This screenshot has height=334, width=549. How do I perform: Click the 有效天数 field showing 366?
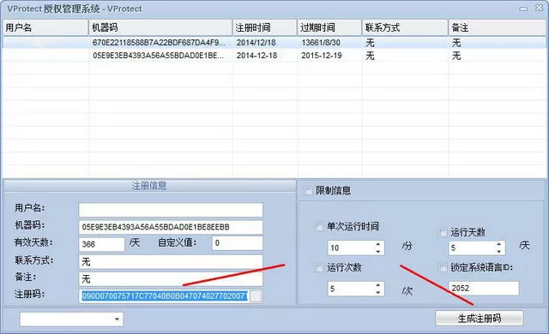point(101,244)
